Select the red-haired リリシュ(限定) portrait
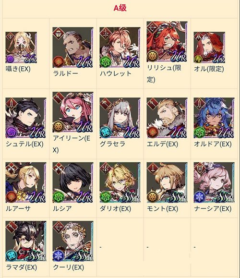The width and height of the screenshot is (240, 278). 167,42
